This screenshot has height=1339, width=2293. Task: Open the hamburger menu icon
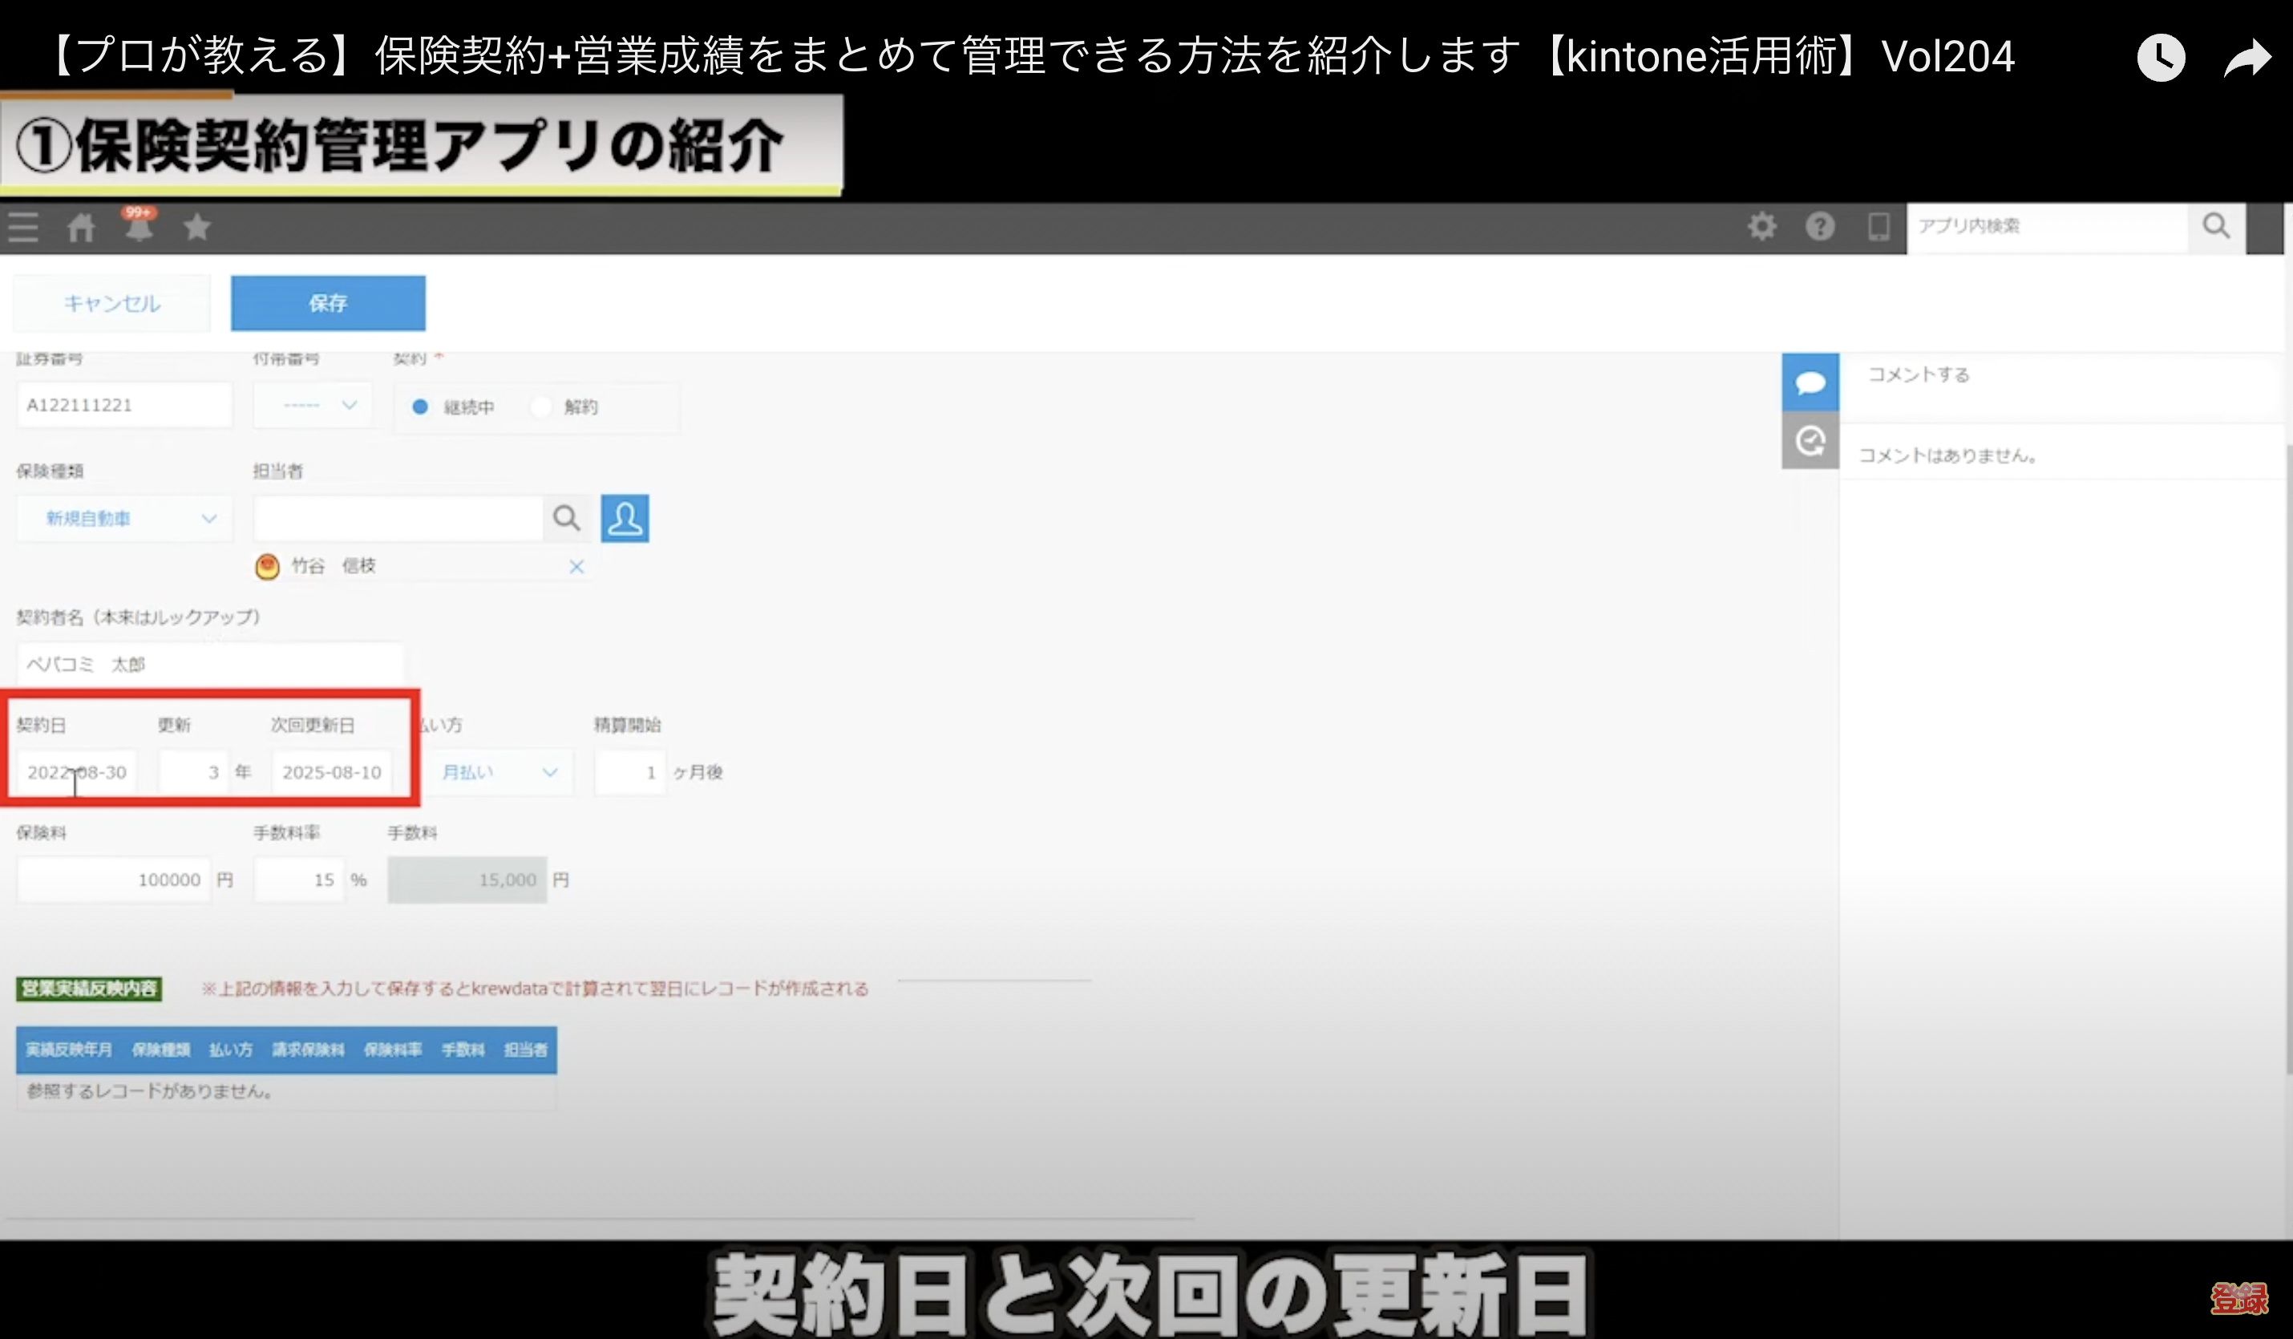(x=24, y=227)
